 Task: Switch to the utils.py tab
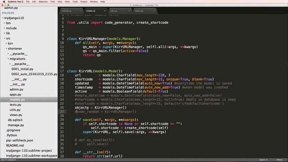pyautogui.click(x=120, y=11)
